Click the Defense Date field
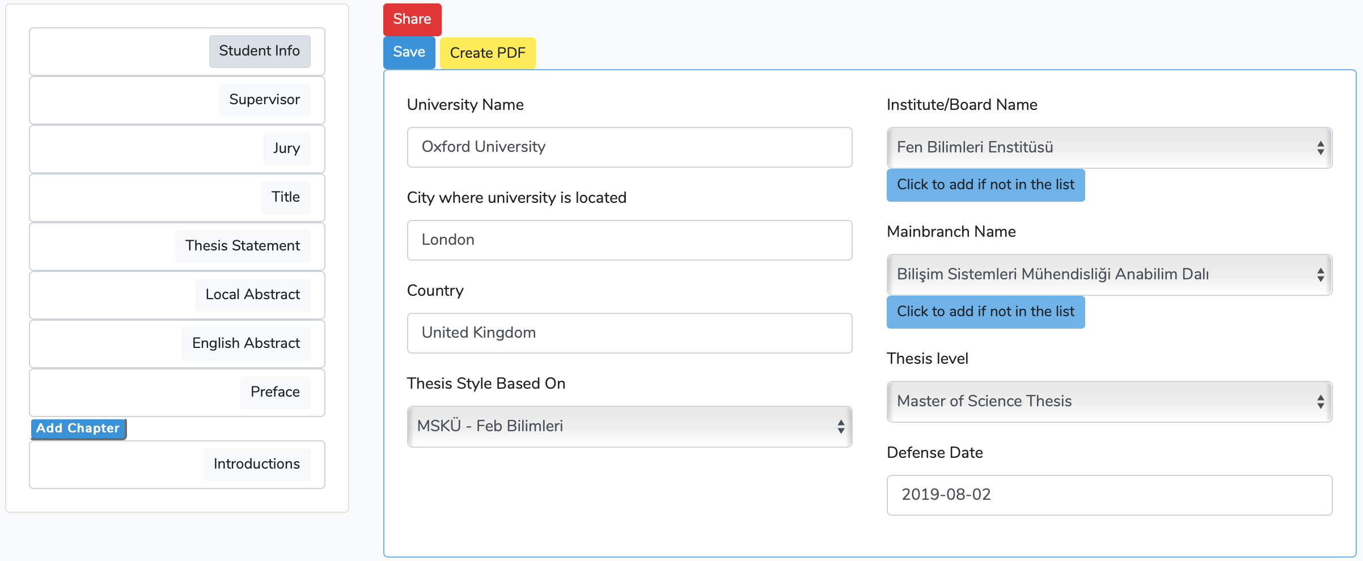 pyautogui.click(x=1109, y=495)
